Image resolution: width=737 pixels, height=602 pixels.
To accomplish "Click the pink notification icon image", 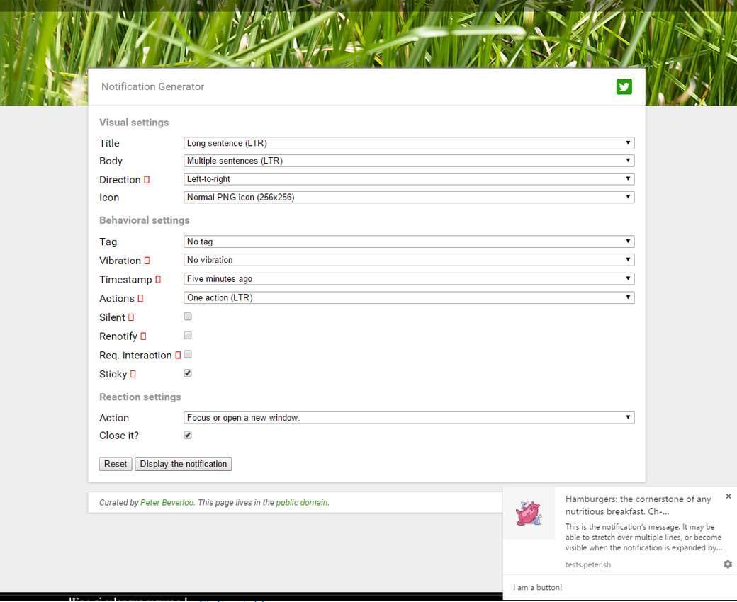I will 529,513.
